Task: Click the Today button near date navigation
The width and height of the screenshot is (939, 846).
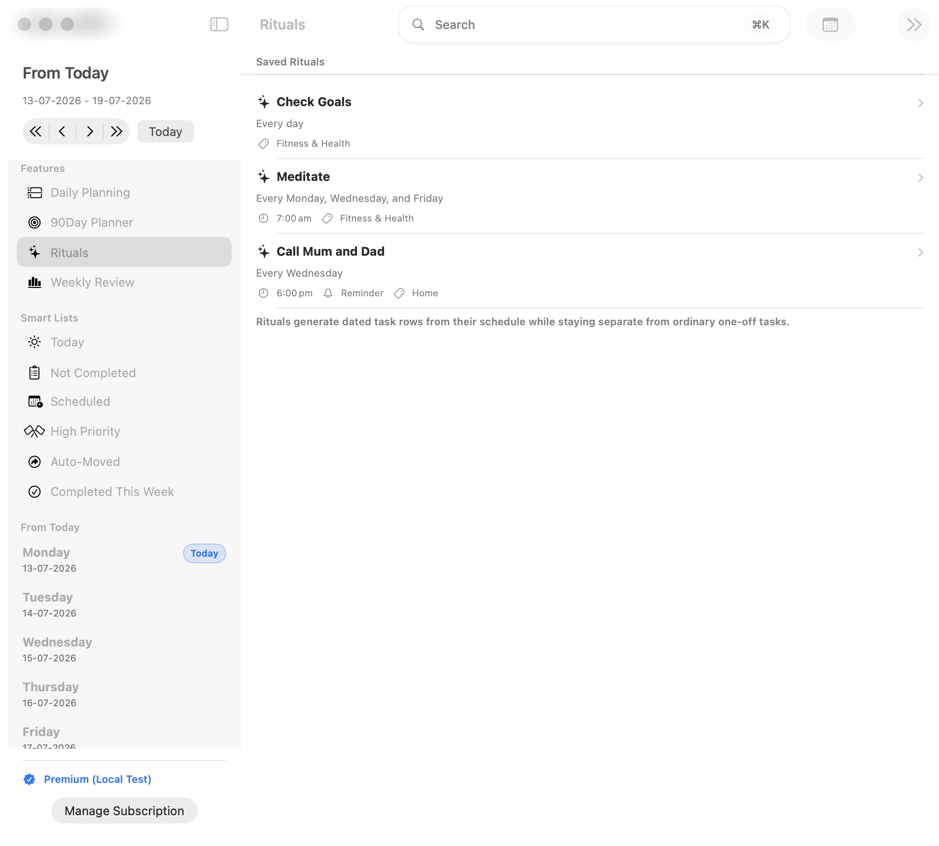Action: 165,131
